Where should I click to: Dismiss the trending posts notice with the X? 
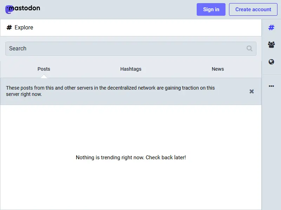251,91
